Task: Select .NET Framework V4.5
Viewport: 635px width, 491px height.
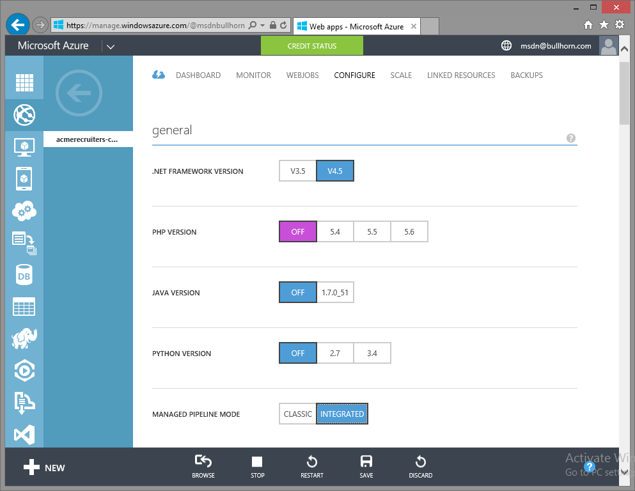Action: point(335,171)
